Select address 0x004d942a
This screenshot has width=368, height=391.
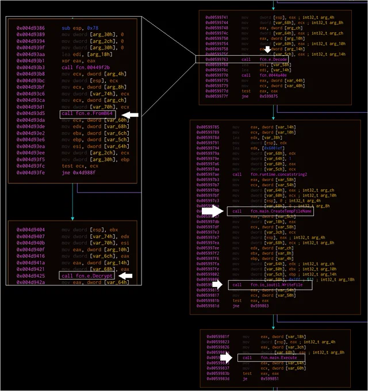point(30,282)
